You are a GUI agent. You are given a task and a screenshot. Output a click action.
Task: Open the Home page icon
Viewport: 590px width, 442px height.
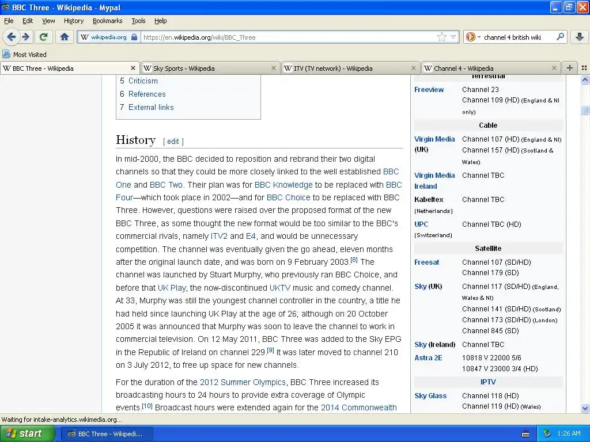(x=65, y=37)
